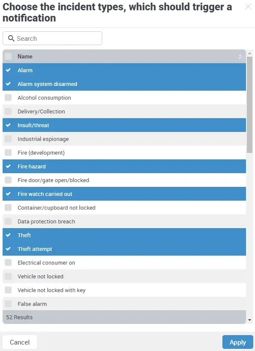The height and width of the screenshot is (351, 255).
Task: Click the checkmark on Fire watch carried out
Action: point(8,194)
